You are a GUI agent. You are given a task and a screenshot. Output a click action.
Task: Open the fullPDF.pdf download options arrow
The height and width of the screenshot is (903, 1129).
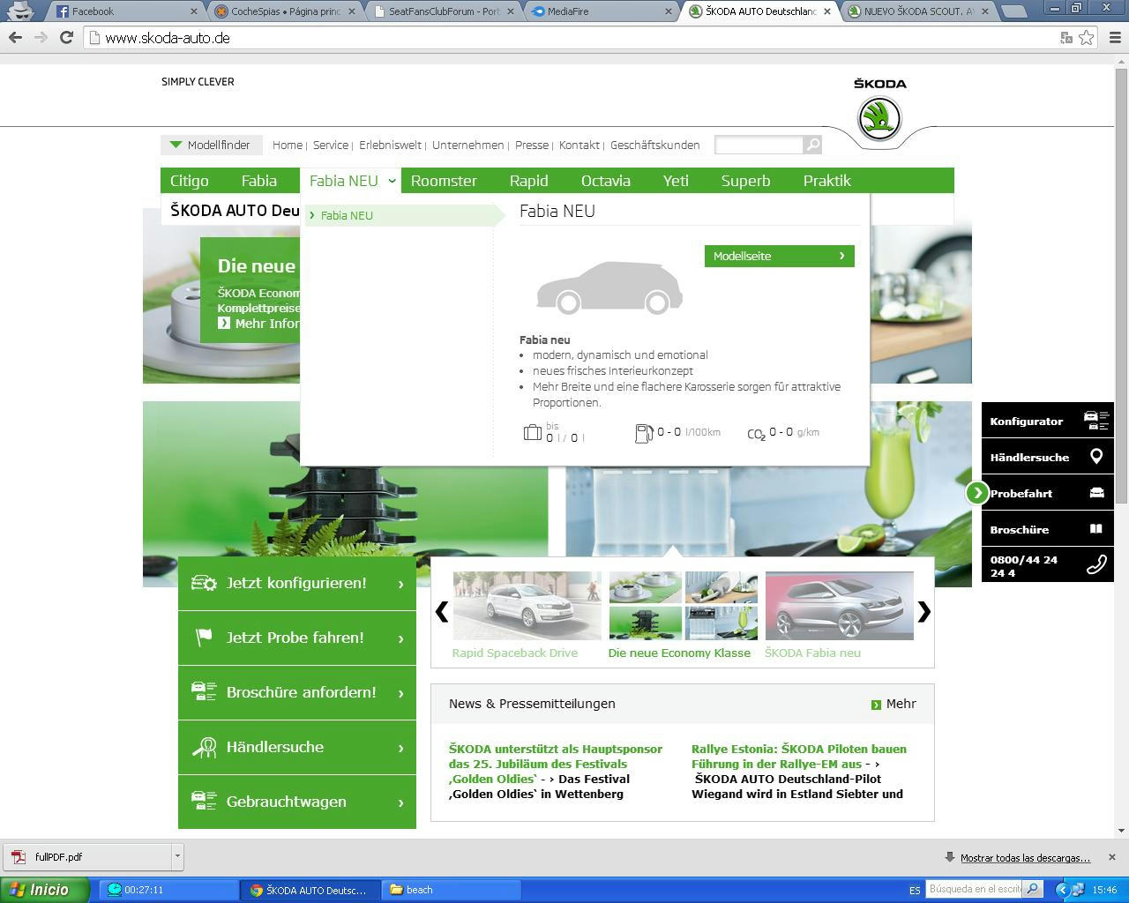tap(177, 856)
